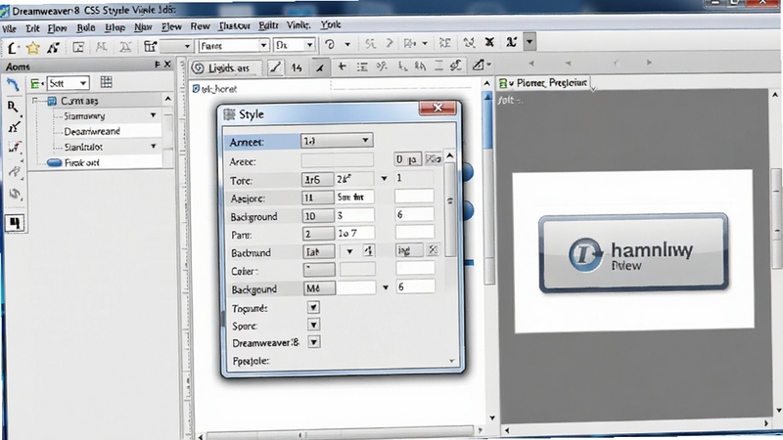The height and width of the screenshot is (440, 783).
Task: Close the Style dialog
Action: [438, 108]
